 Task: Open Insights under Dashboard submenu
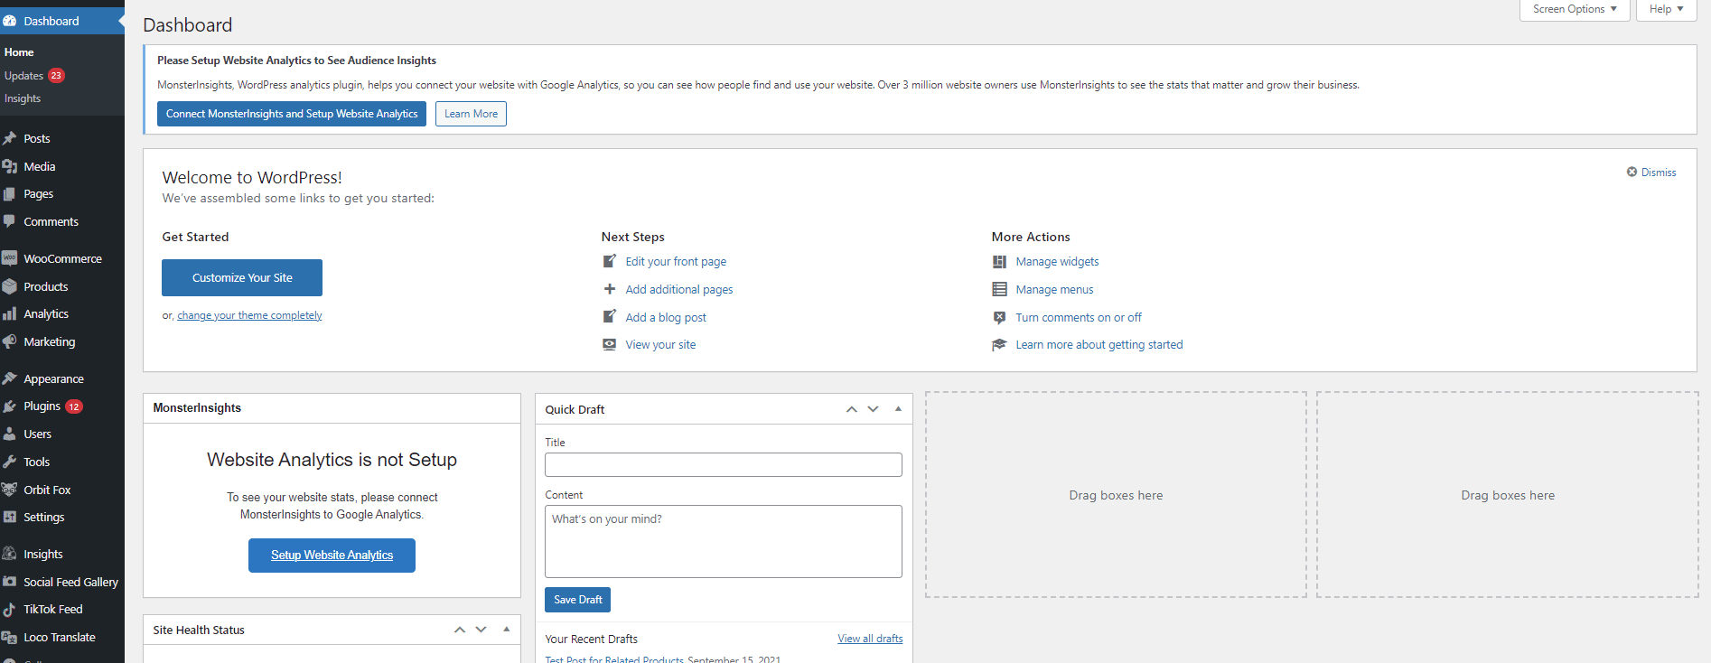[23, 98]
